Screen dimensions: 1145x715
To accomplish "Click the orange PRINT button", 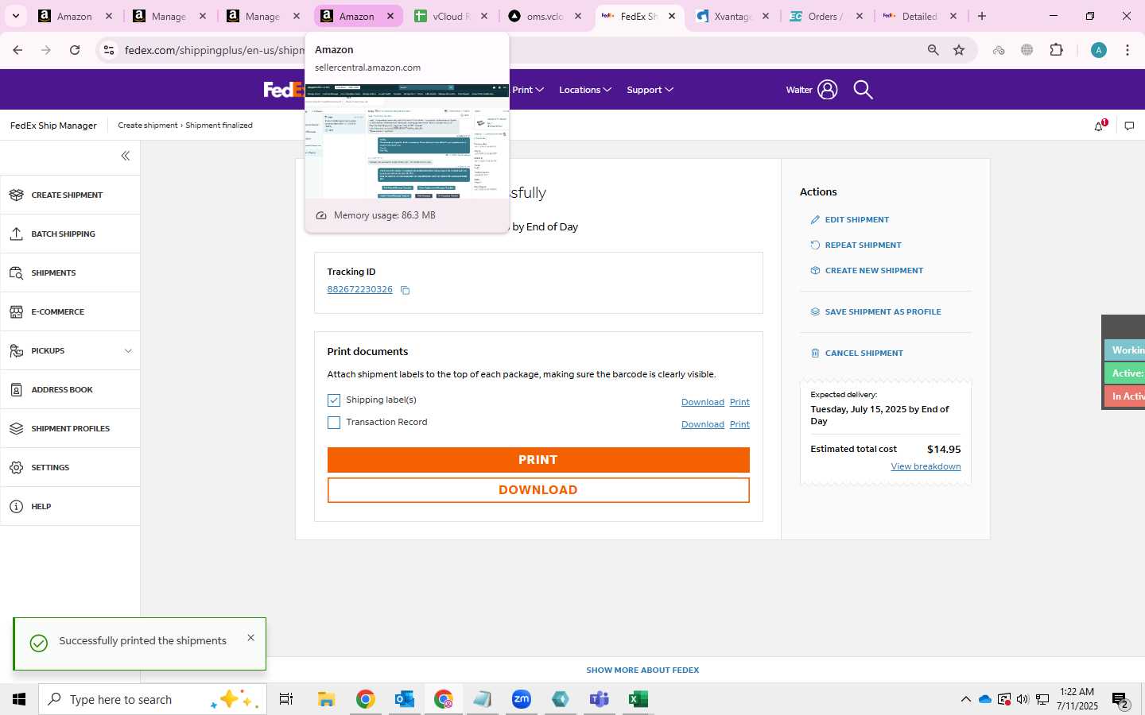I will click(538, 460).
